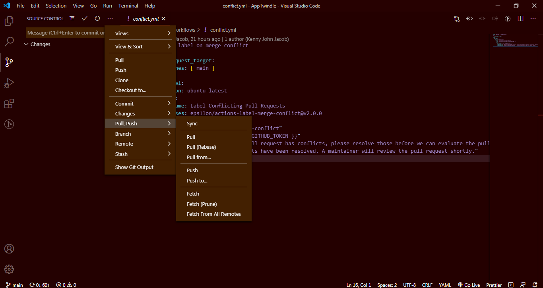Click the VS Code logo icon
The width and height of the screenshot is (543, 288).
pyautogui.click(x=6, y=6)
